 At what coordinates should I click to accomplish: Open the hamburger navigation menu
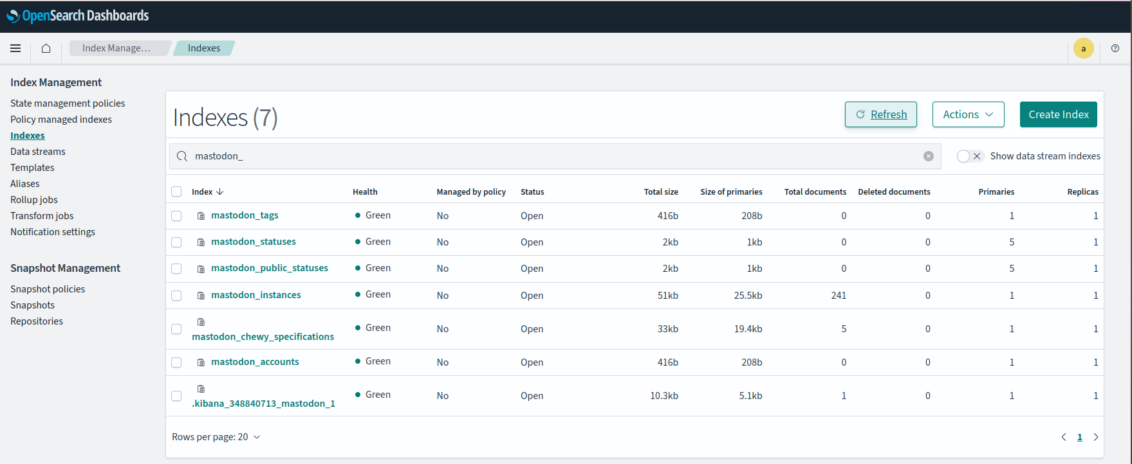coord(15,48)
